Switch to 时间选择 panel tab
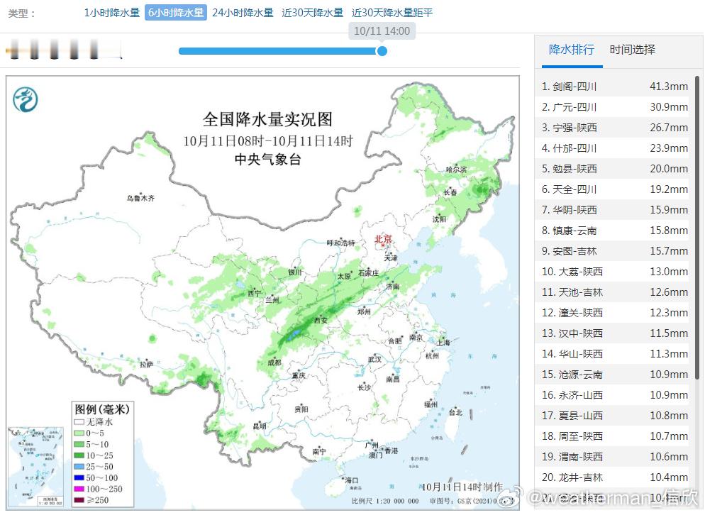The width and height of the screenshot is (705, 515). point(632,50)
